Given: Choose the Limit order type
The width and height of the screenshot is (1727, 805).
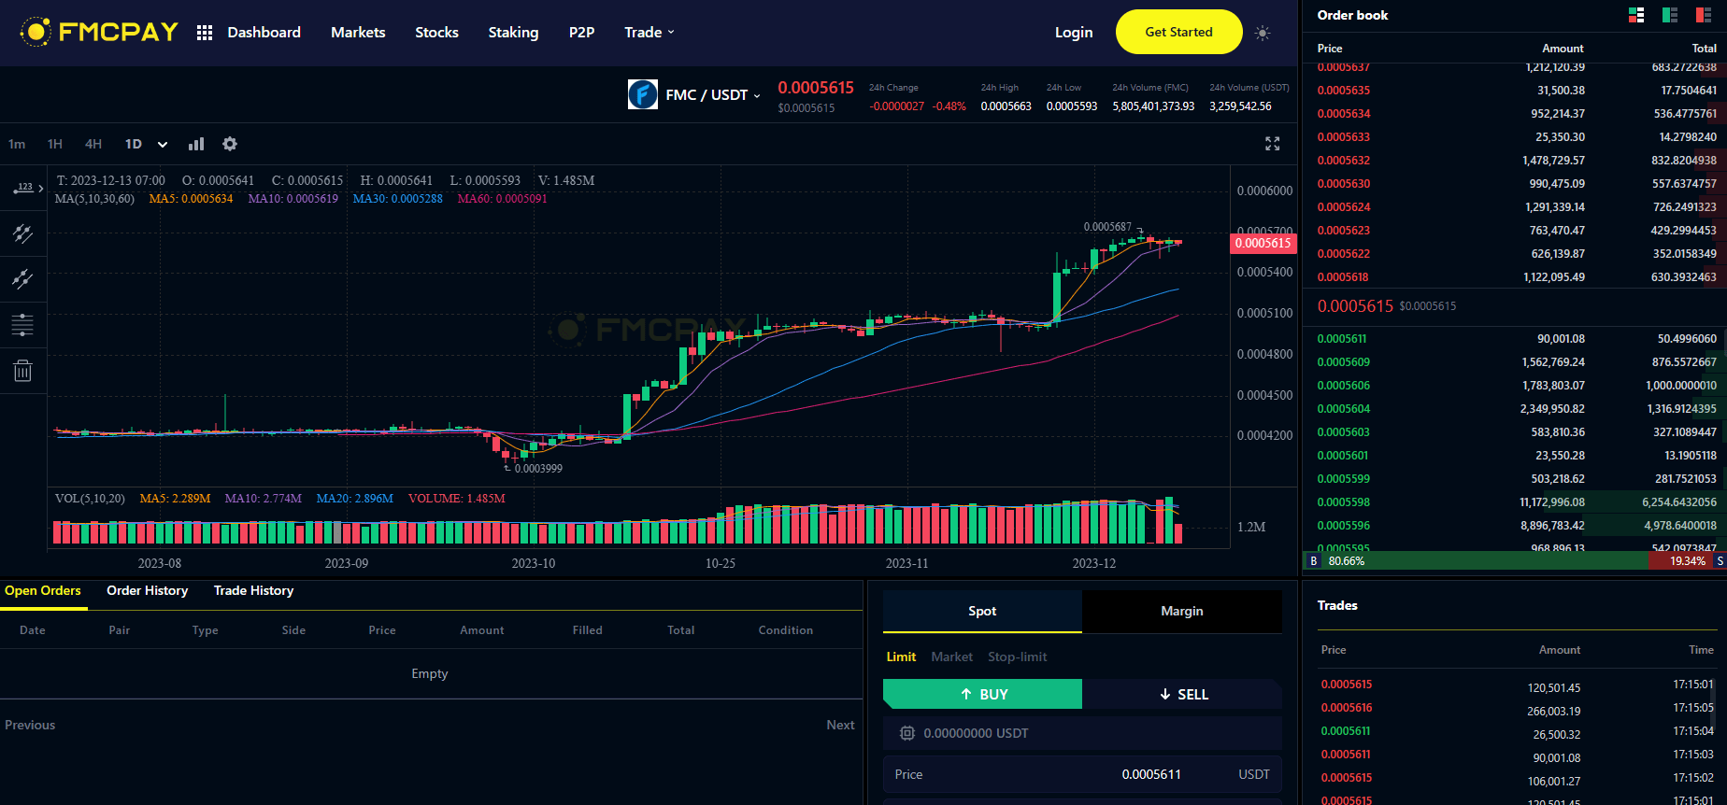Looking at the screenshot, I should (x=901, y=657).
